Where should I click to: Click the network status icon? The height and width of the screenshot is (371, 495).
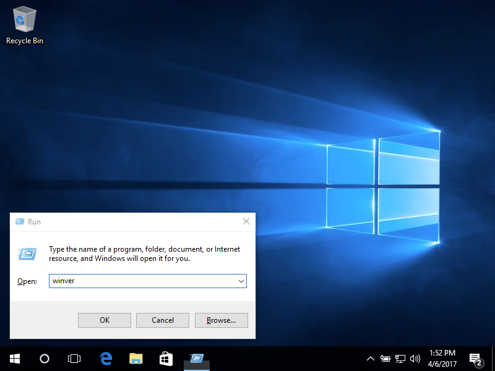pos(400,358)
